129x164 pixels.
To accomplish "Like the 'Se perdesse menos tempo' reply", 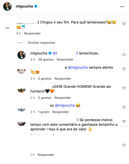I will click(124, 121).
